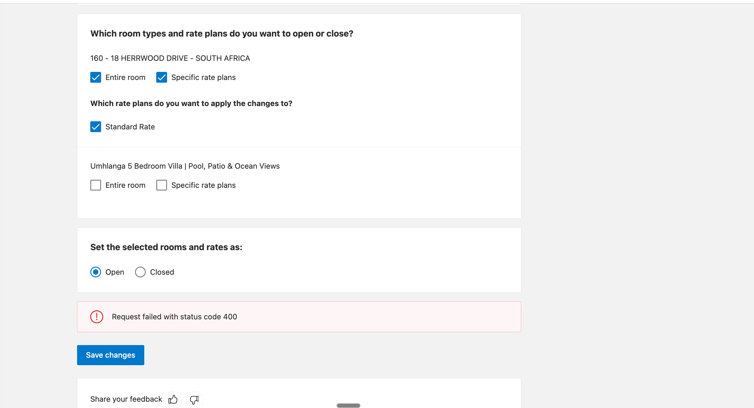Uncheck Specific rate plans for Herrwood Drive
This screenshot has width=754, height=408.
click(162, 77)
